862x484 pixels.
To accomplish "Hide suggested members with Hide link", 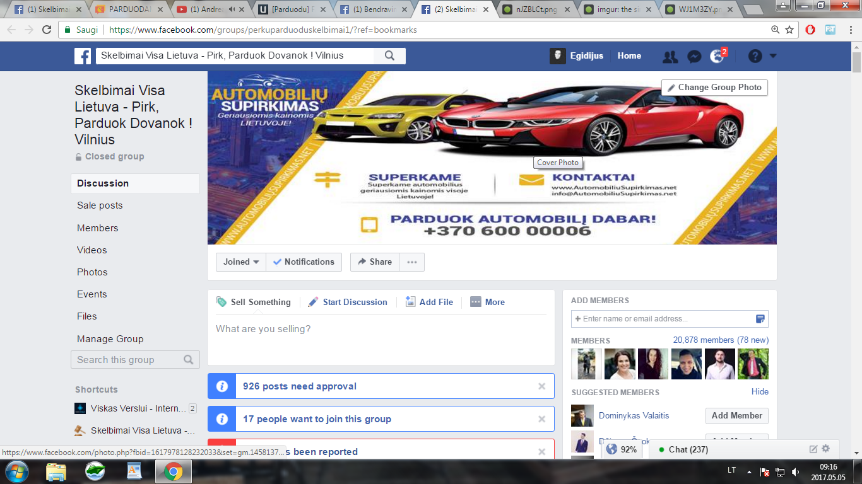I will click(760, 392).
